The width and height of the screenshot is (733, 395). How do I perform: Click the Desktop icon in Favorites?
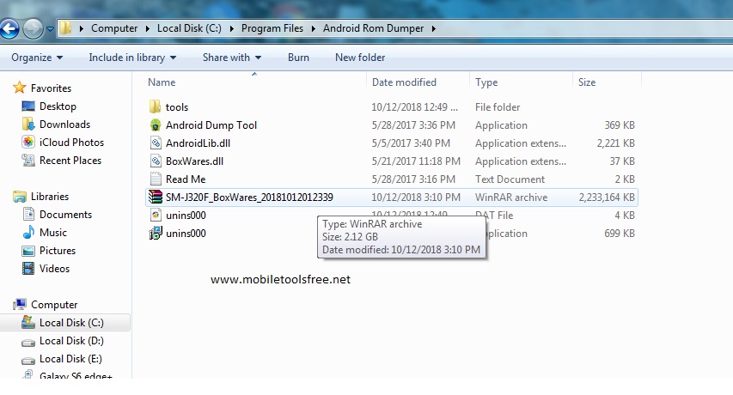point(28,106)
